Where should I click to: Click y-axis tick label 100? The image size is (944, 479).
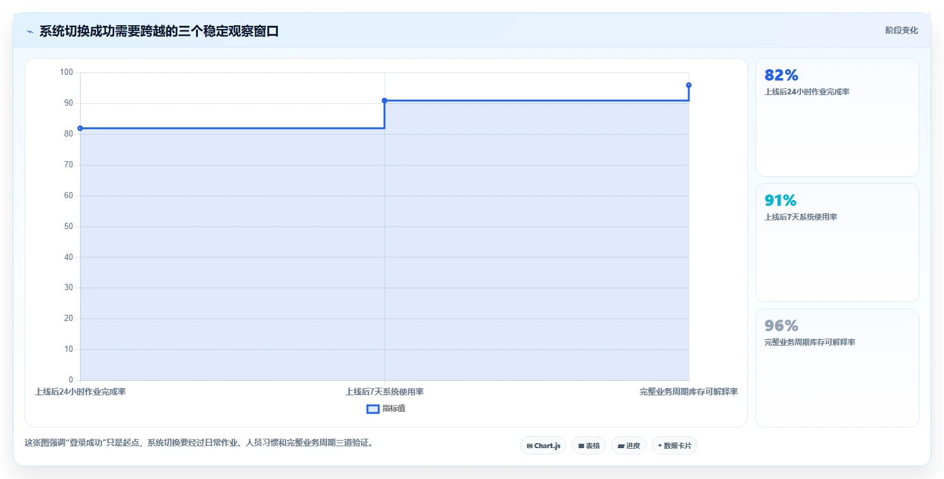pos(66,72)
